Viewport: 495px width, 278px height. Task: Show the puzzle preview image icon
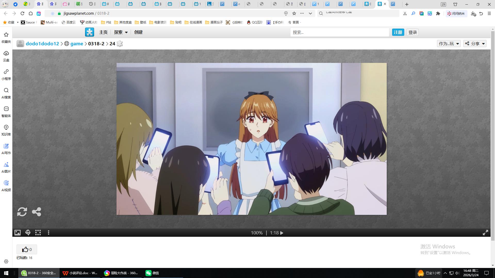click(x=17, y=233)
